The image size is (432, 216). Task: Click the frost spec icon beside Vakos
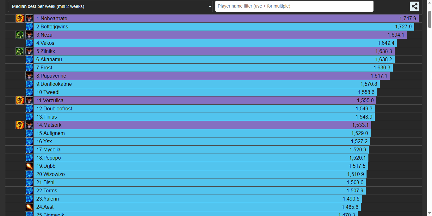coord(29,43)
